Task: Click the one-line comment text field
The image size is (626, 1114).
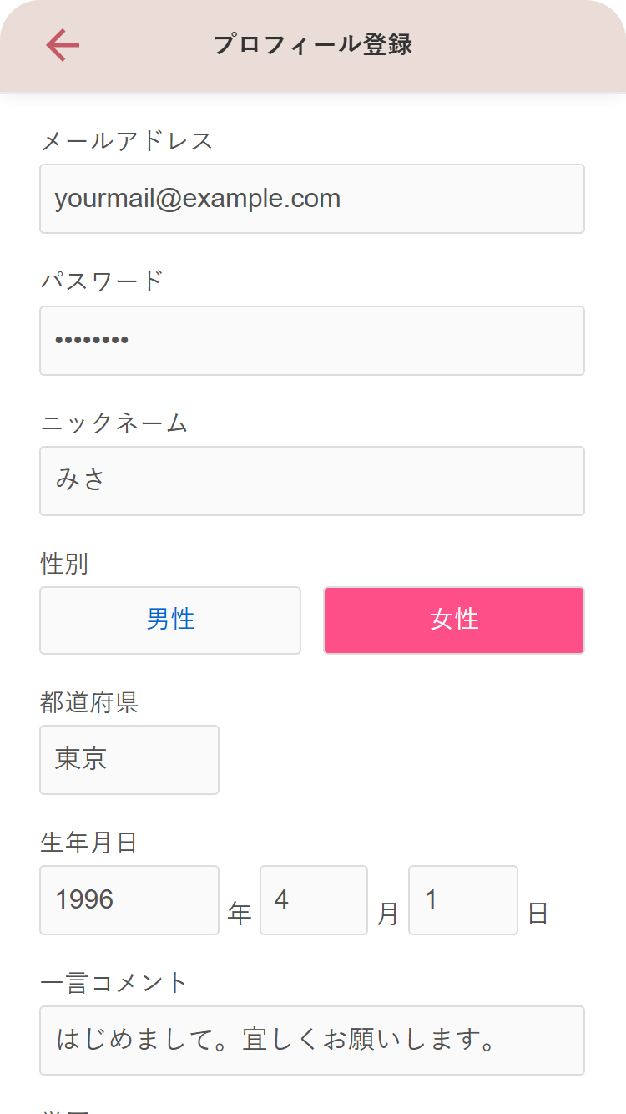Action: click(x=312, y=1041)
